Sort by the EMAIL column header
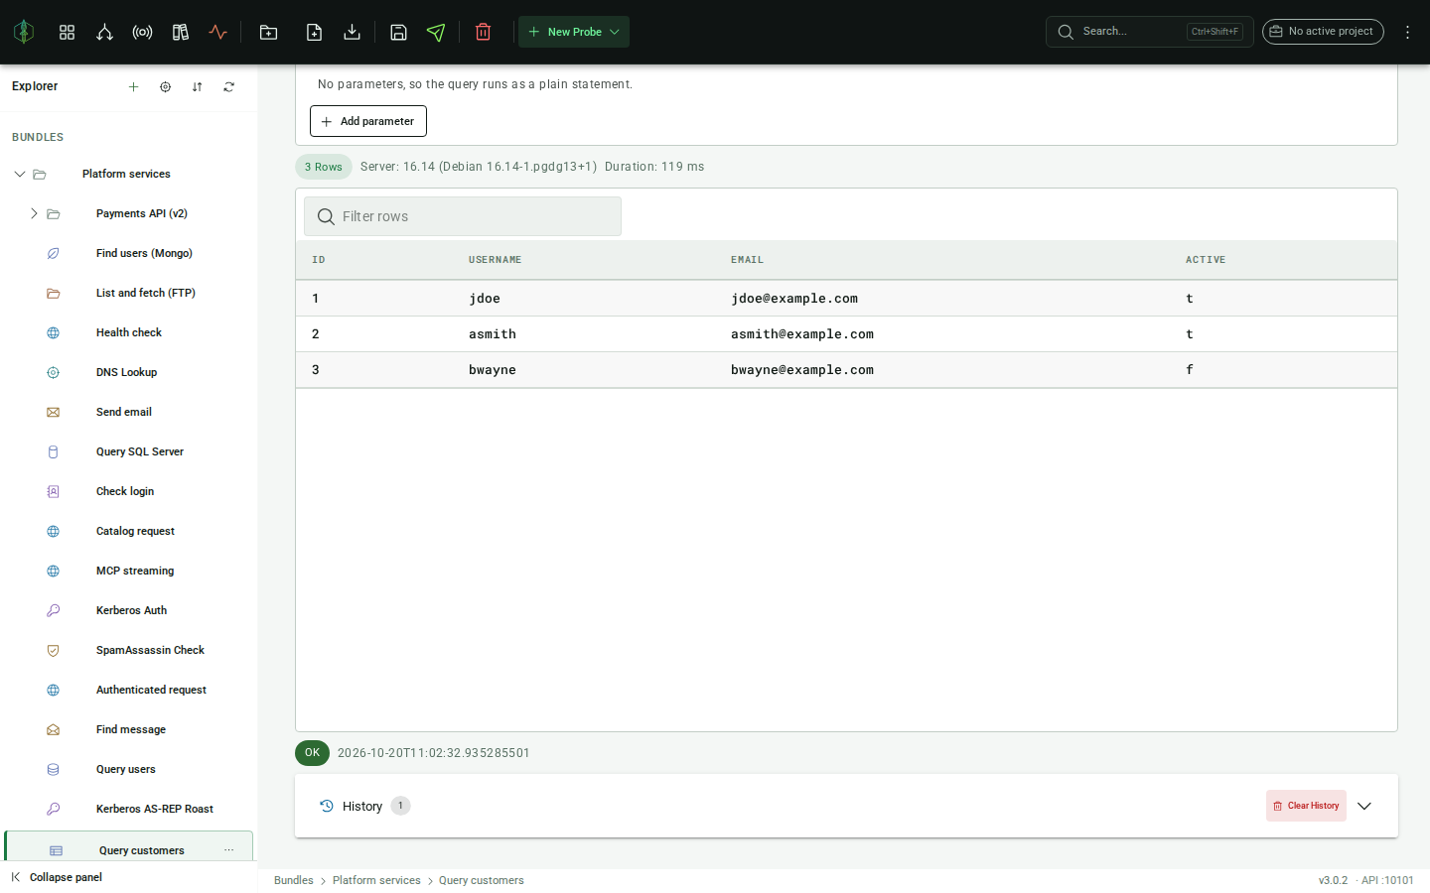 747,260
